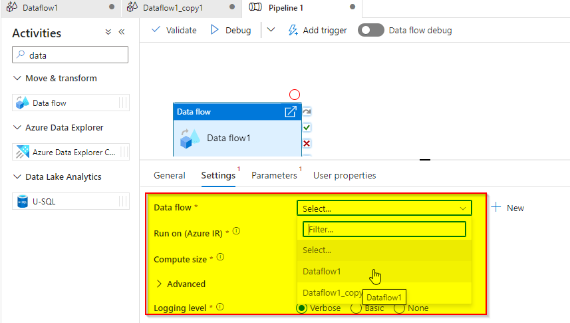This screenshot has height=323, width=570.
Task: Grab the drag handle on U-SQL activity
Action: coord(123,201)
